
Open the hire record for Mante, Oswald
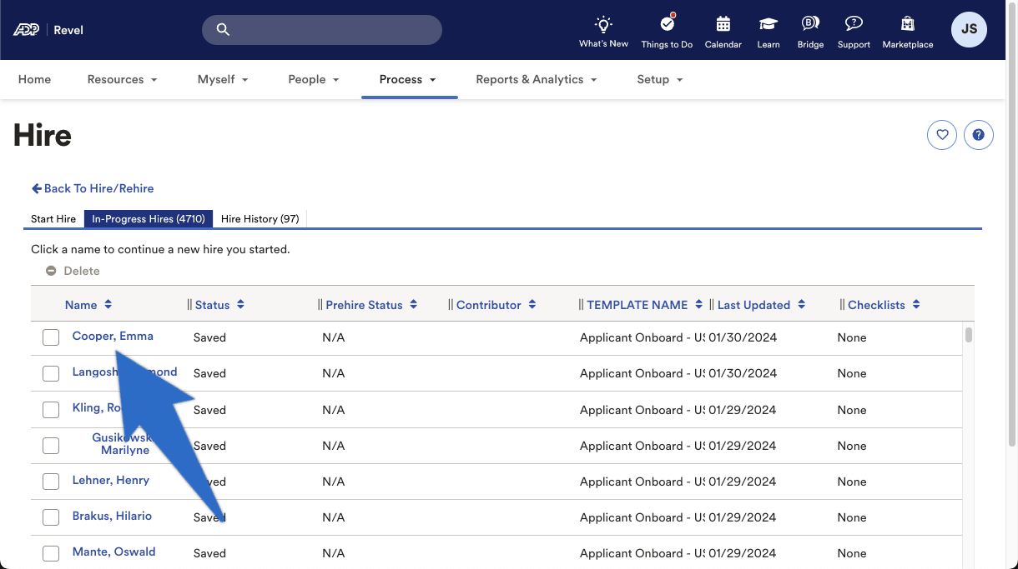pyautogui.click(x=113, y=552)
